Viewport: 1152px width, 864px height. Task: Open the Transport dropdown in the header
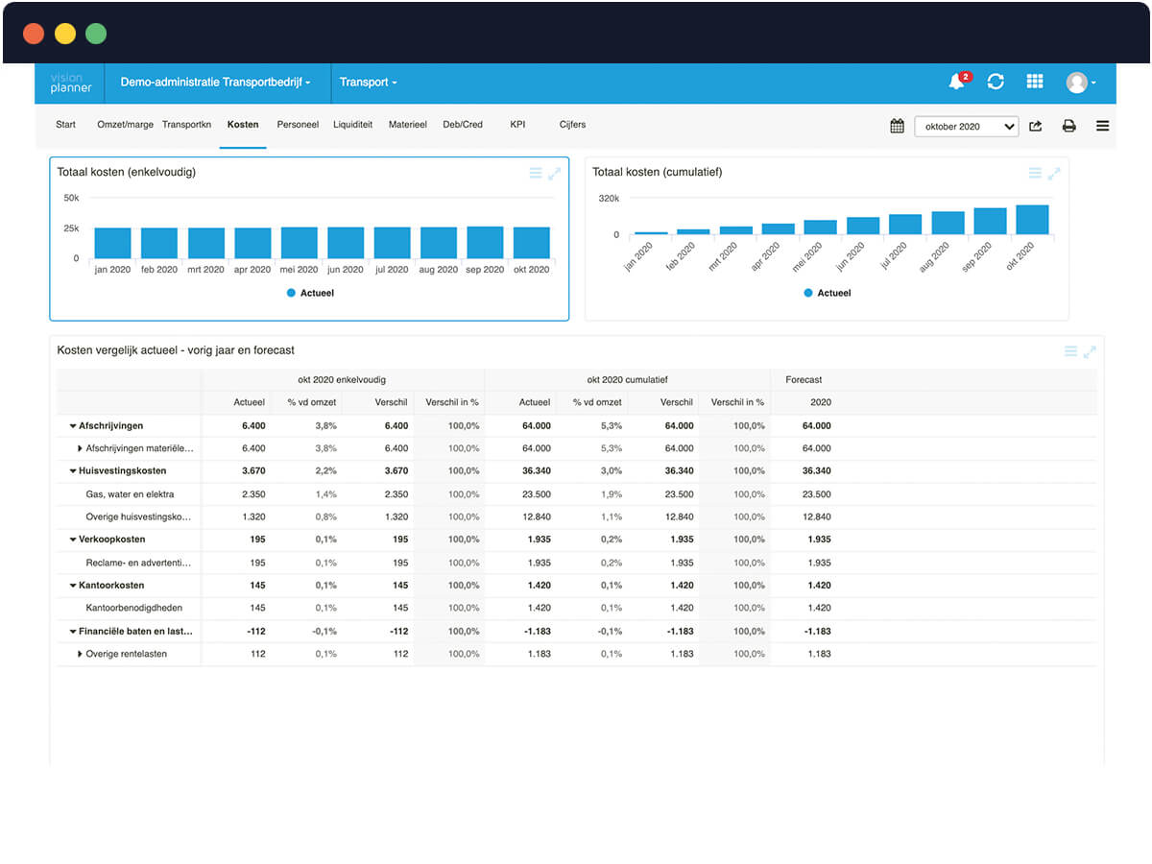[369, 83]
